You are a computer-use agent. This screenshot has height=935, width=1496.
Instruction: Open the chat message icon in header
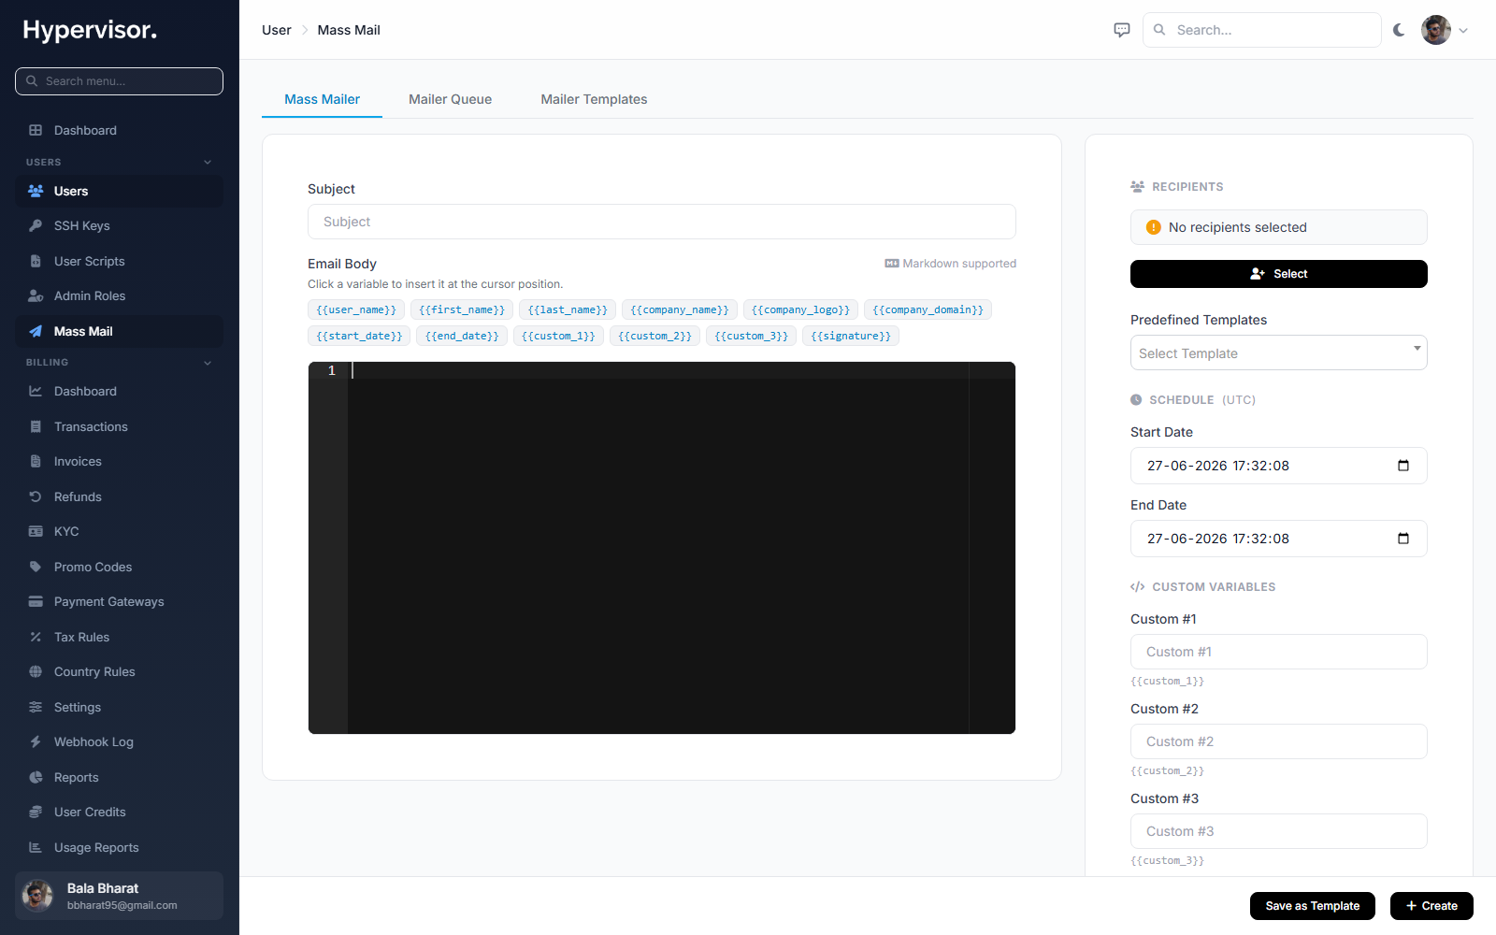point(1122,30)
